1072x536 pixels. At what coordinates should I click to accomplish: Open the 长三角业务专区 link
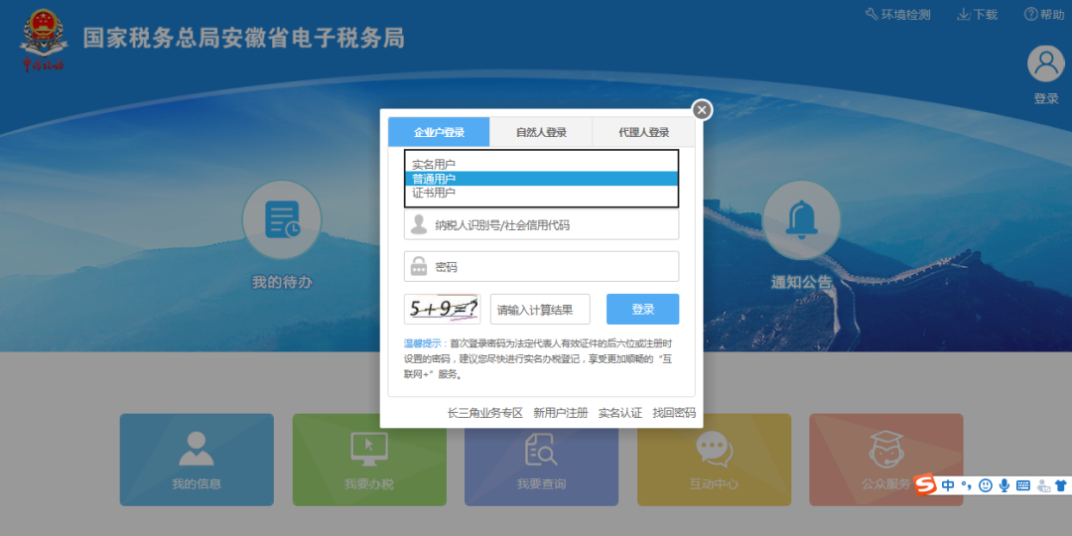pos(484,413)
